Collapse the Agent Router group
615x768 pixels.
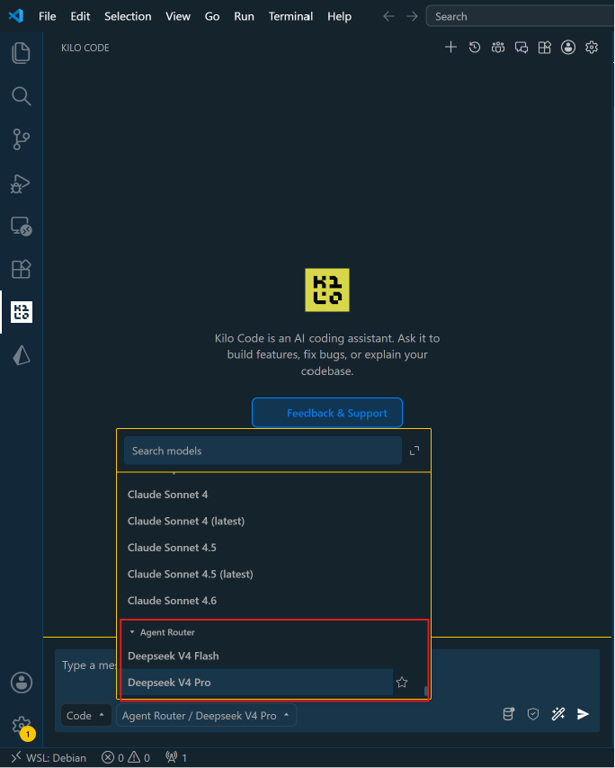[162, 632]
